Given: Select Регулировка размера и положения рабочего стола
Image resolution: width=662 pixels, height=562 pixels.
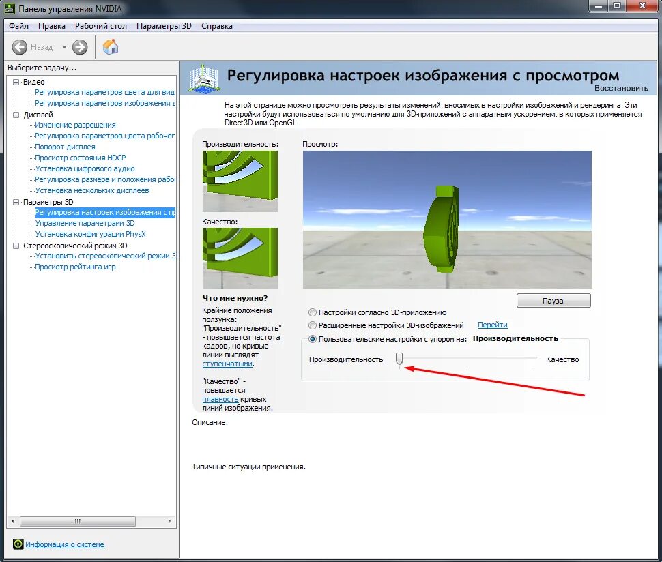Looking at the screenshot, I should (x=104, y=180).
